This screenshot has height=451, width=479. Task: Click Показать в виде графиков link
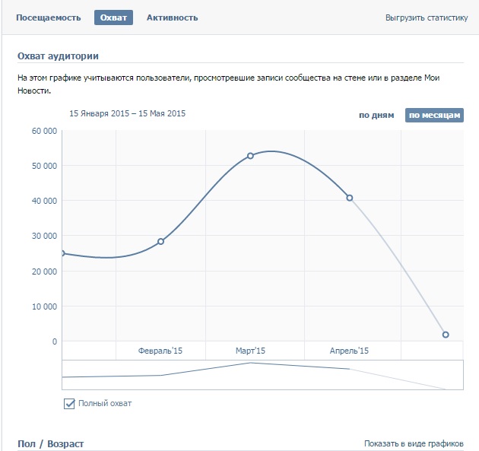coord(415,443)
